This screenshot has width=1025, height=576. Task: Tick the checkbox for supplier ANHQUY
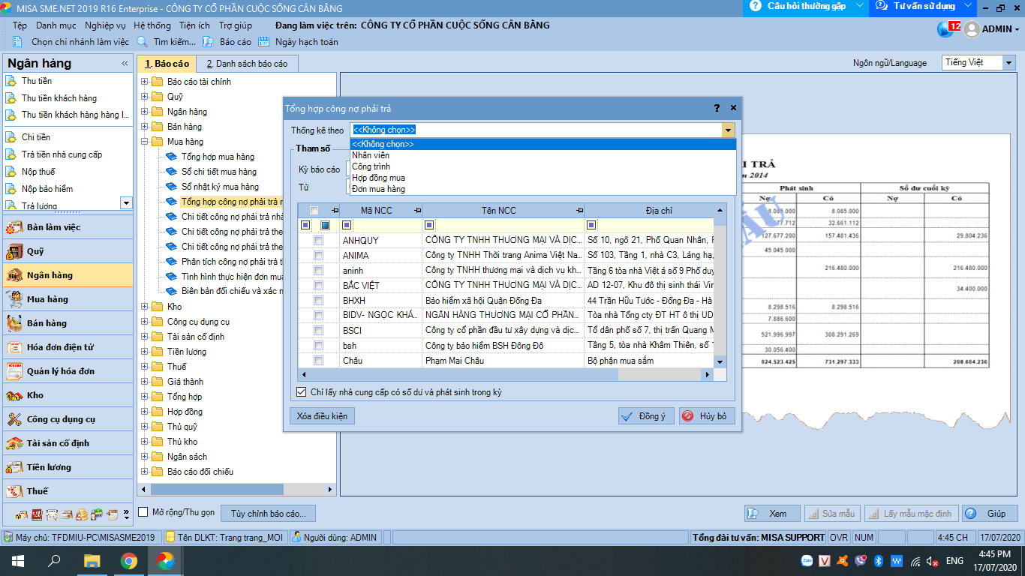pos(319,241)
